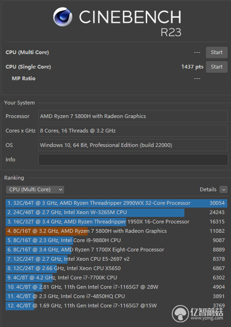The image size is (231, 327).
Task: Select the highlighted Ryzen 7 5800H ranking row
Action: pyautogui.click(x=116, y=231)
